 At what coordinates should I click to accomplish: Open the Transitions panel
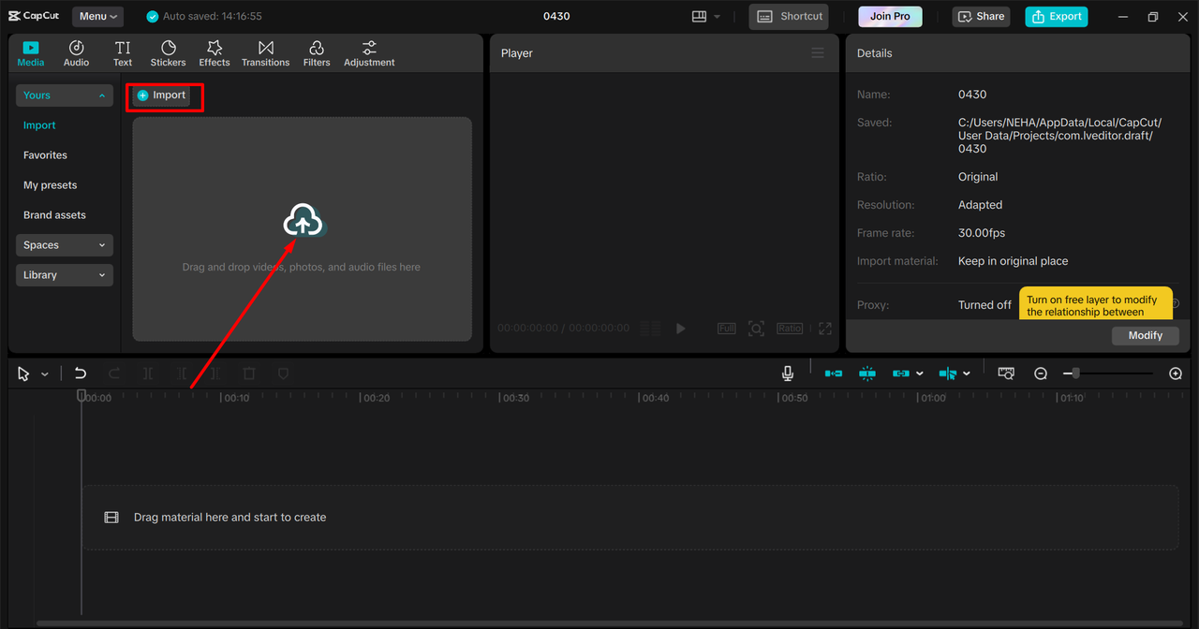pyautogui.click(x=265, y=53)
